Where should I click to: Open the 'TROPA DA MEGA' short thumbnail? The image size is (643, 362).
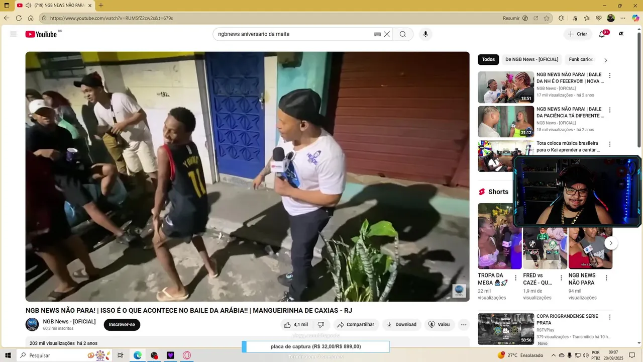[500, 236]
